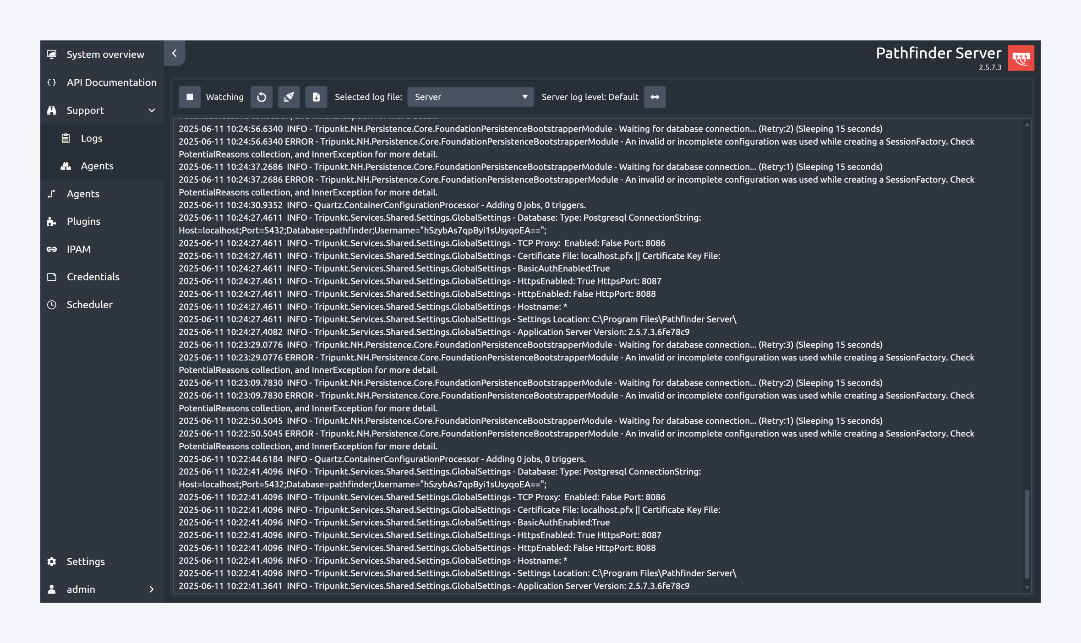This screenshot has height=643, width=1081.
Task: Open API Documentation
Action: 111,82
